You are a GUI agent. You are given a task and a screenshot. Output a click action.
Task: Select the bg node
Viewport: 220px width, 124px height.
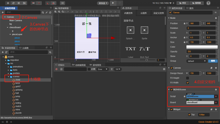click(x=10, y=24)
